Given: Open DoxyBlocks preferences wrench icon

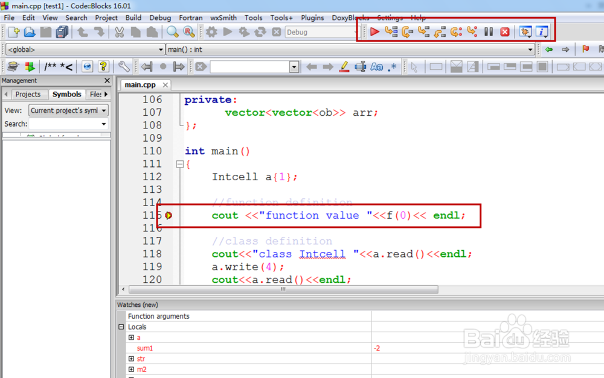Looking at the screenshot, I should coord(124,66).
